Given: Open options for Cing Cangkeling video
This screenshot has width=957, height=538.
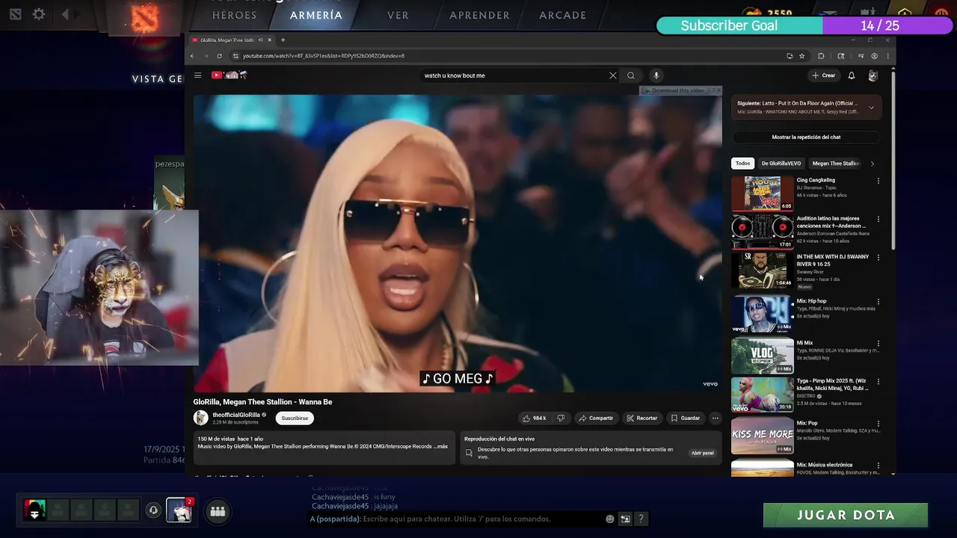Looking at the screenshot, I should (x=878, y=181).
